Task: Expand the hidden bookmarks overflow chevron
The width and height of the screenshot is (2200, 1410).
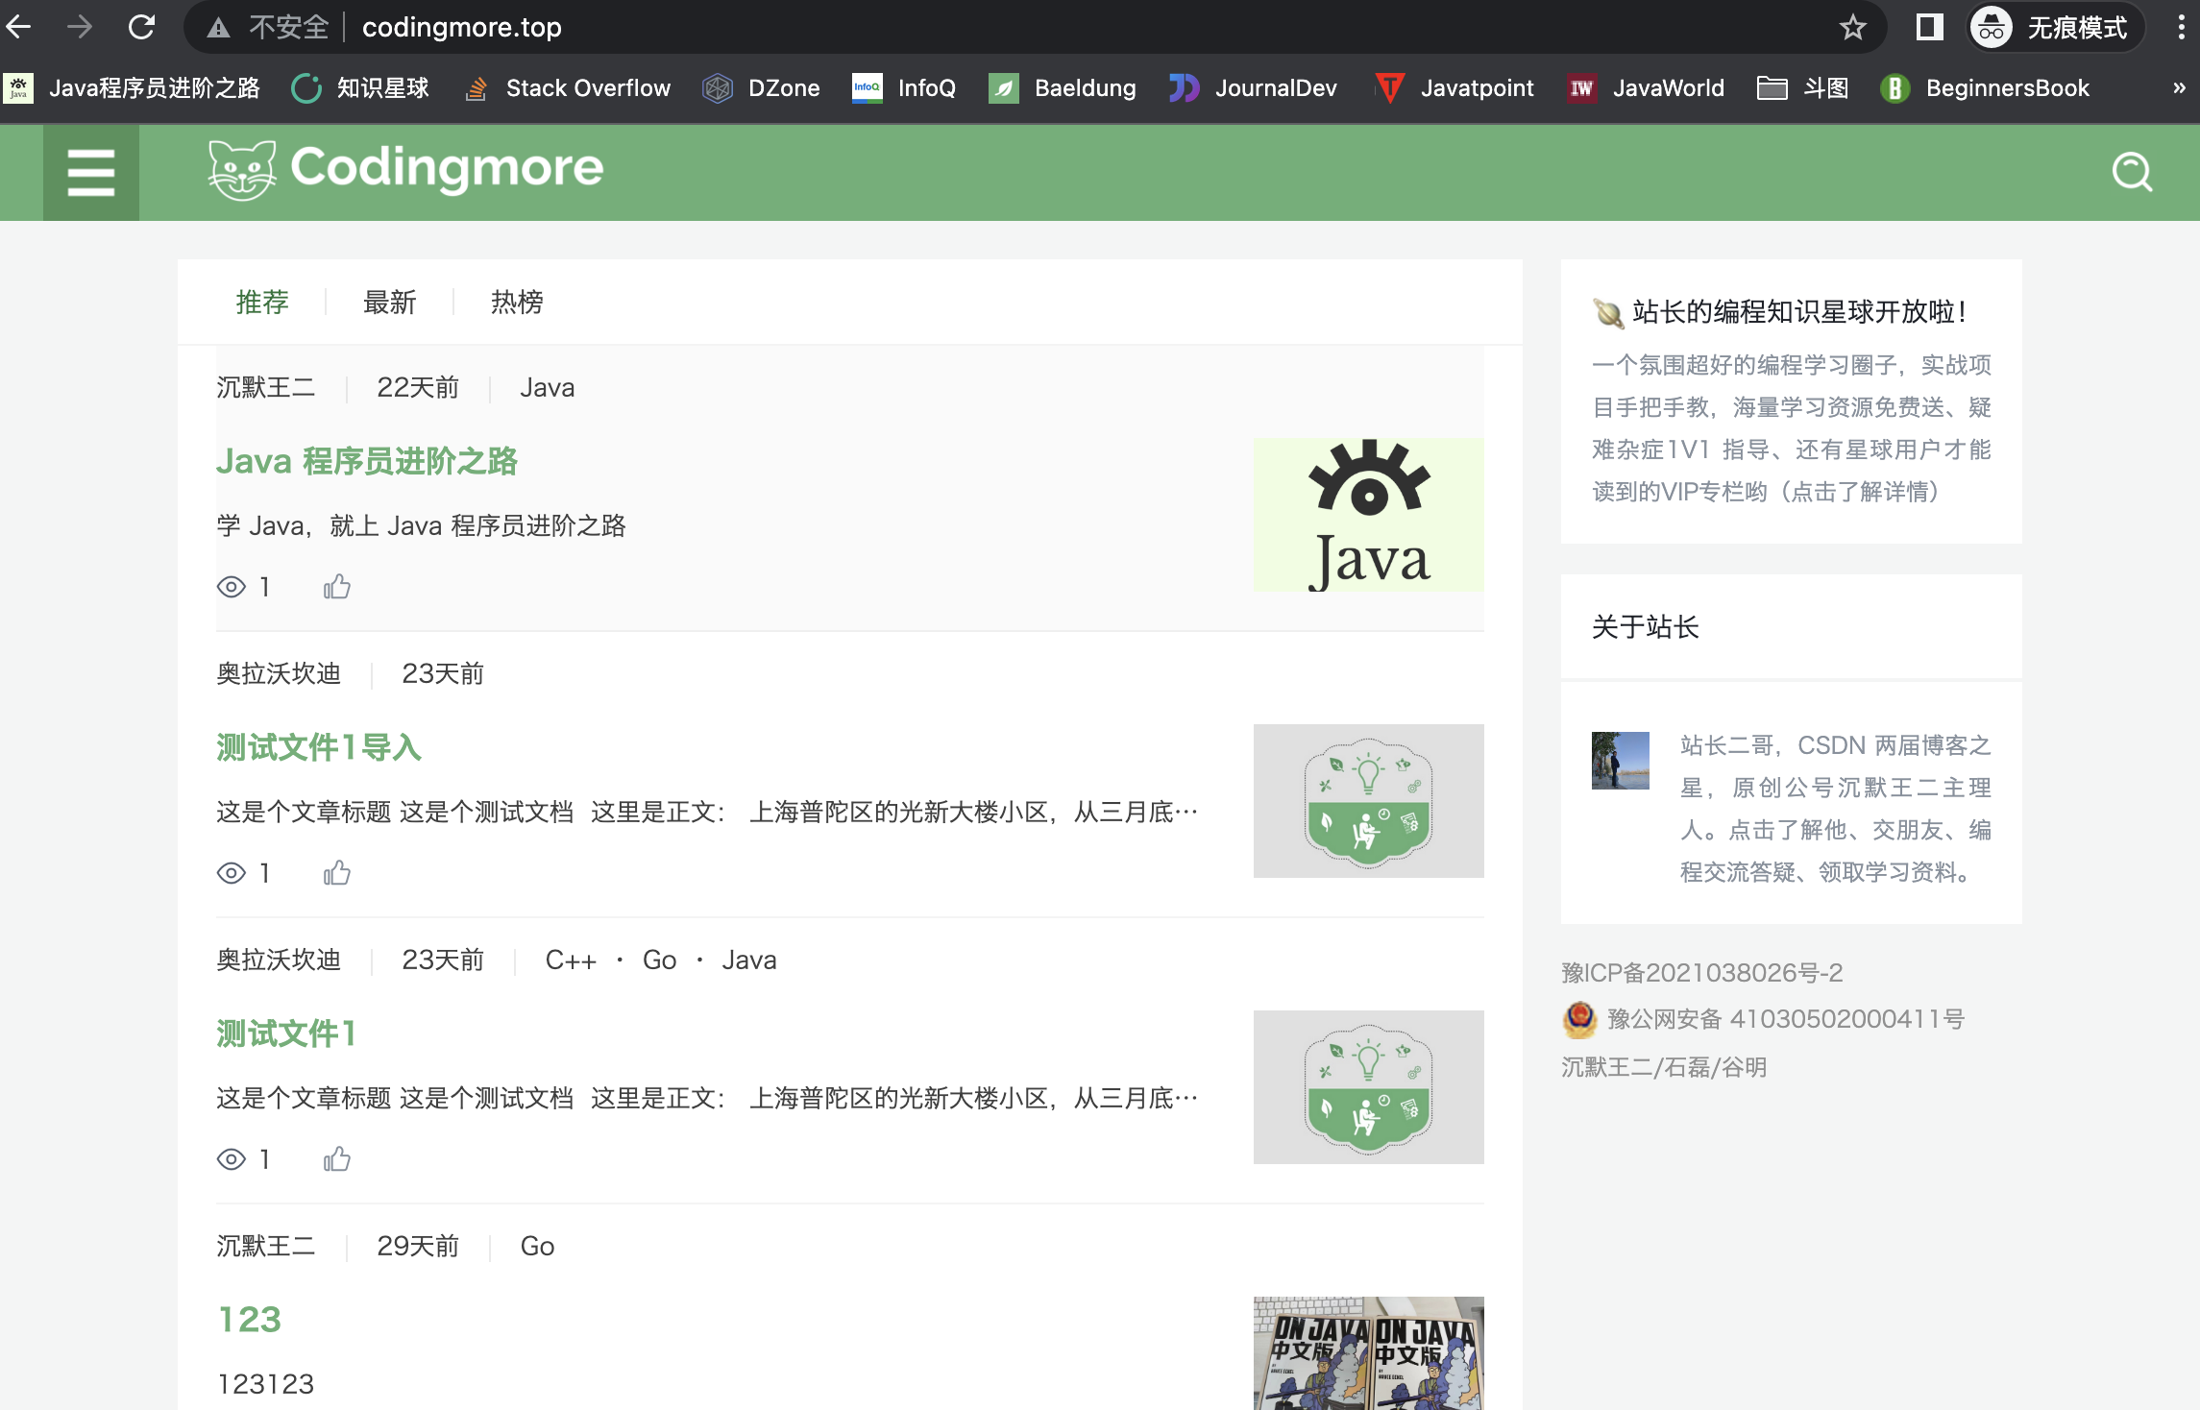Action: [x=2179, y=88]
